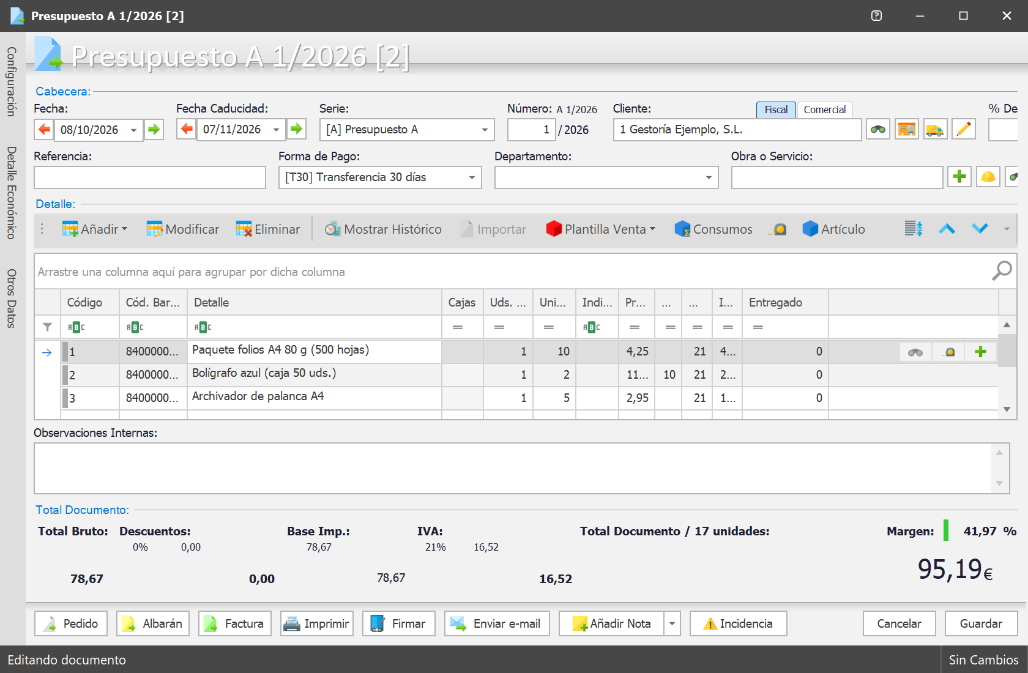This screenshot has height=673, width=1028.
Task: Open the client card icon beside the binoculars
Action: [x=906, y=129]
